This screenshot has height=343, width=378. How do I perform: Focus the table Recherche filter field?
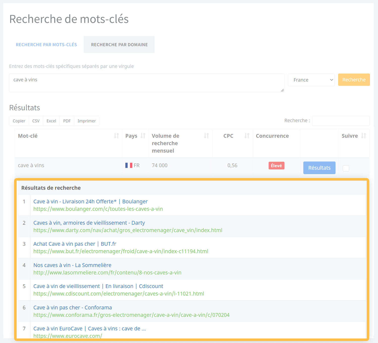341,121
